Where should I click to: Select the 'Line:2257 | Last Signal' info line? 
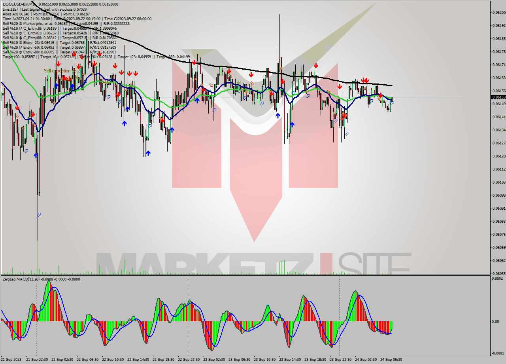point(44,9)
